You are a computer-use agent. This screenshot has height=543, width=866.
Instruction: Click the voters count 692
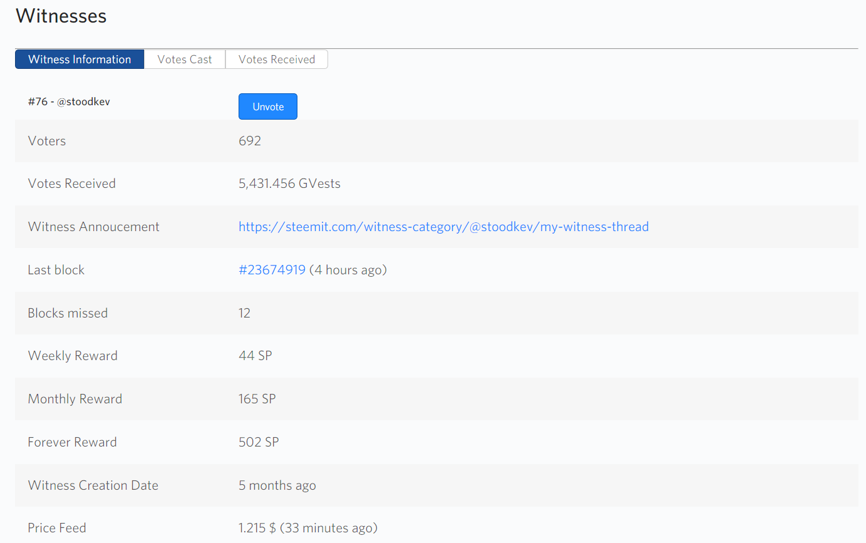pyautogui.click(x=250, y=141)
